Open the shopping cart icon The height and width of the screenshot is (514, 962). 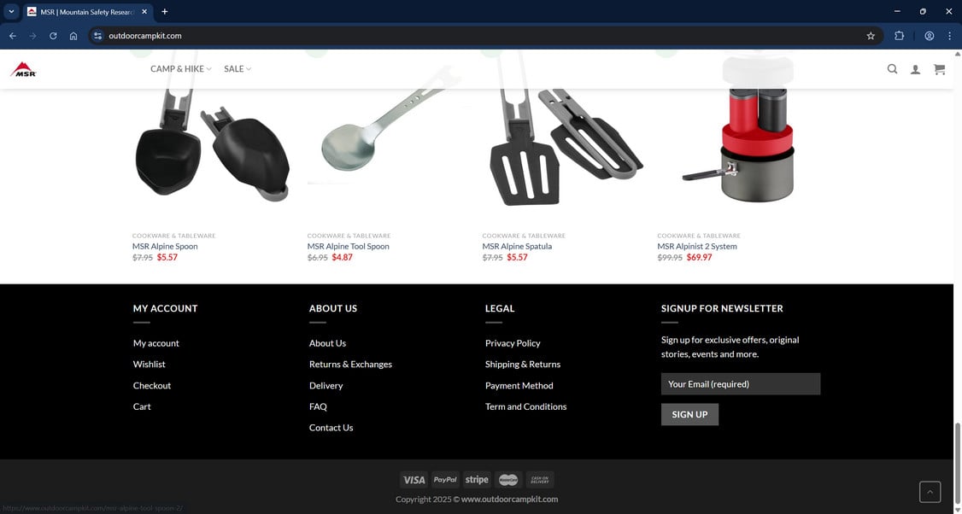pyautogui.click(x=939, y=69)
